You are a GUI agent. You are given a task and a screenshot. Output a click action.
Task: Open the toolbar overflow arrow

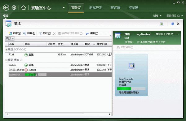(110, 35)
